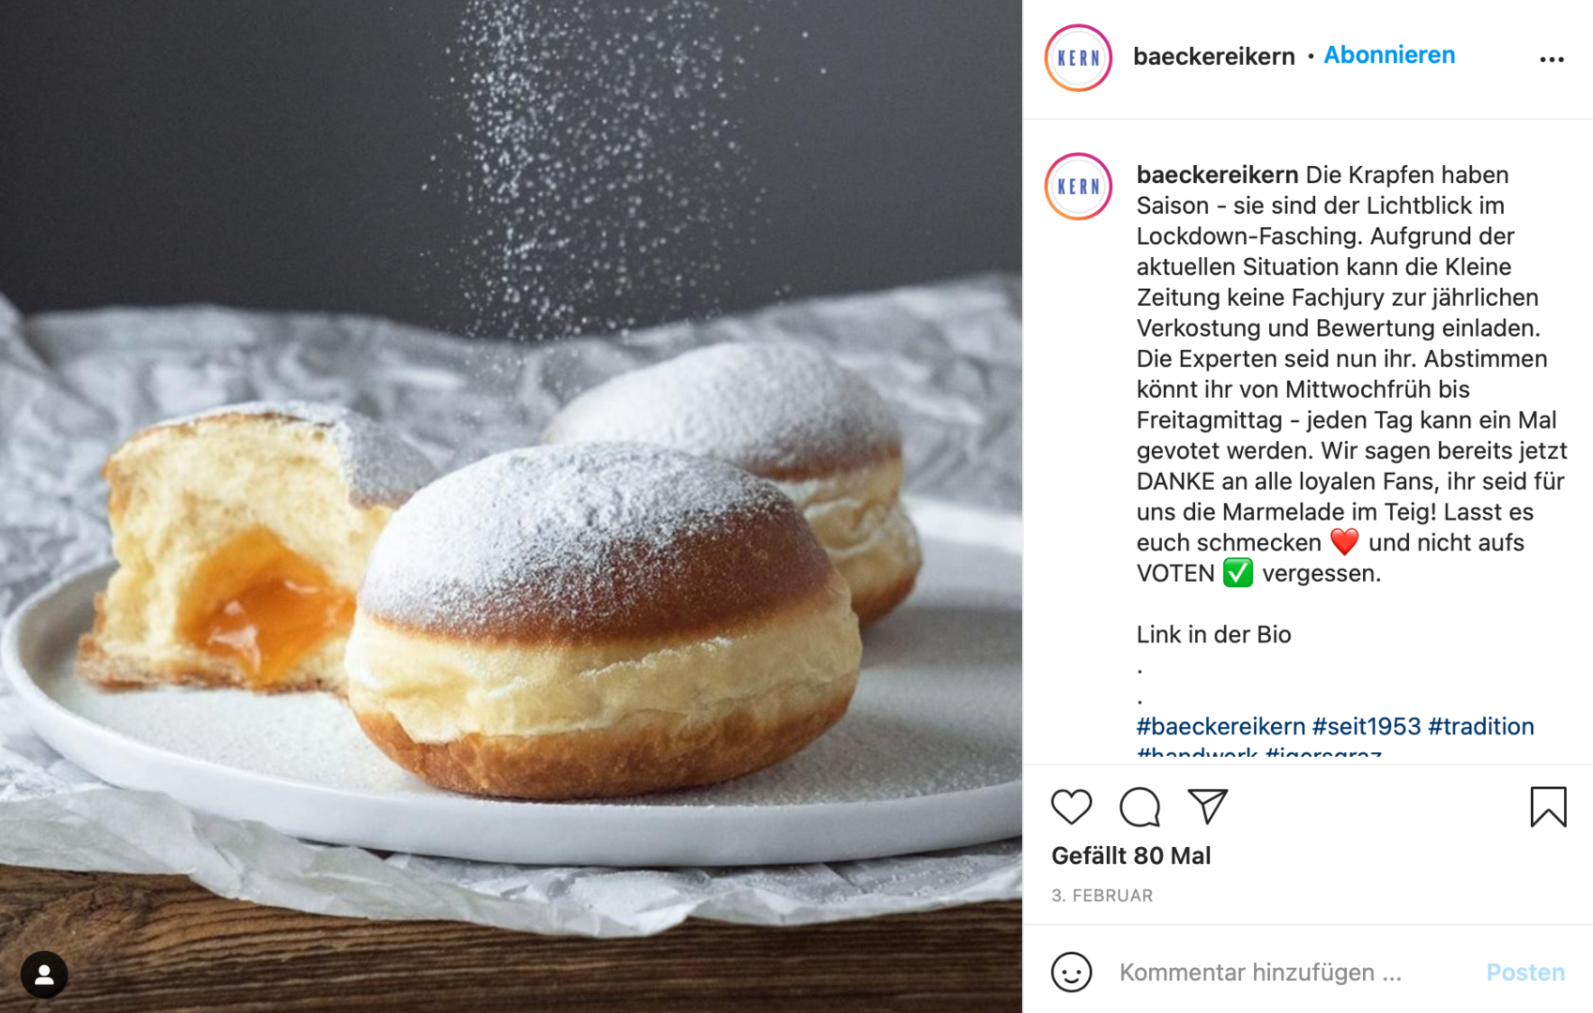1593x1013 pixels.
Task: Open the #seit1953 hashtag
Action: pos(1367,726)
